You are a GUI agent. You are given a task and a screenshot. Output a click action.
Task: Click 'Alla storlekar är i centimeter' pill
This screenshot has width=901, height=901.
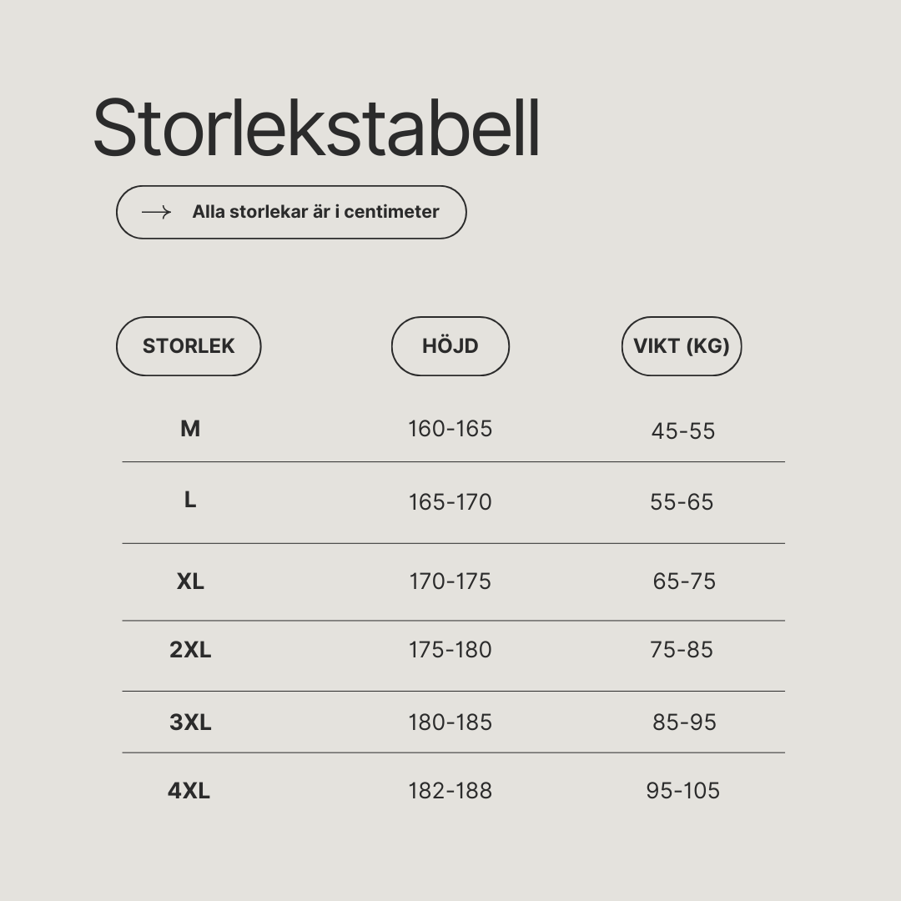[x=291, y=212]
